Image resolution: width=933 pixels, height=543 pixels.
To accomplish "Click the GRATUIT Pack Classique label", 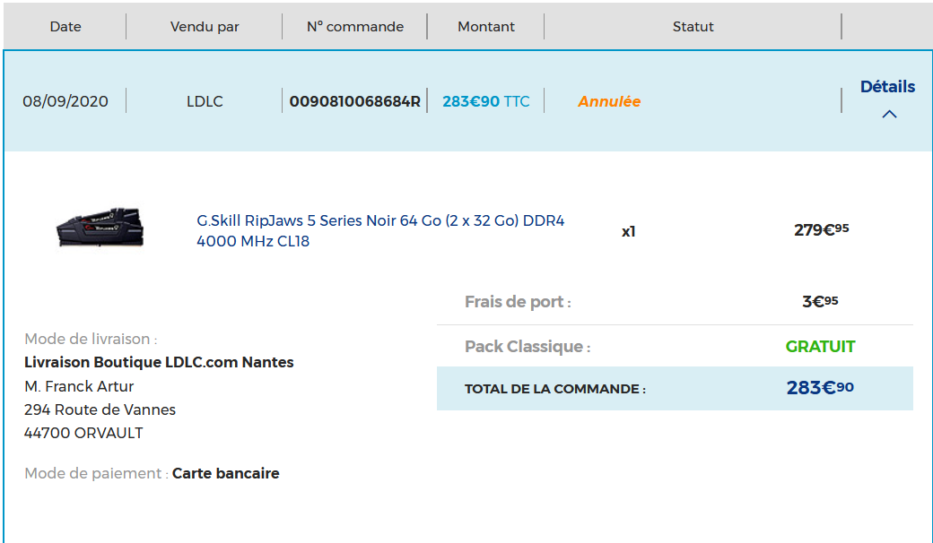I will [x=820, y=347].
